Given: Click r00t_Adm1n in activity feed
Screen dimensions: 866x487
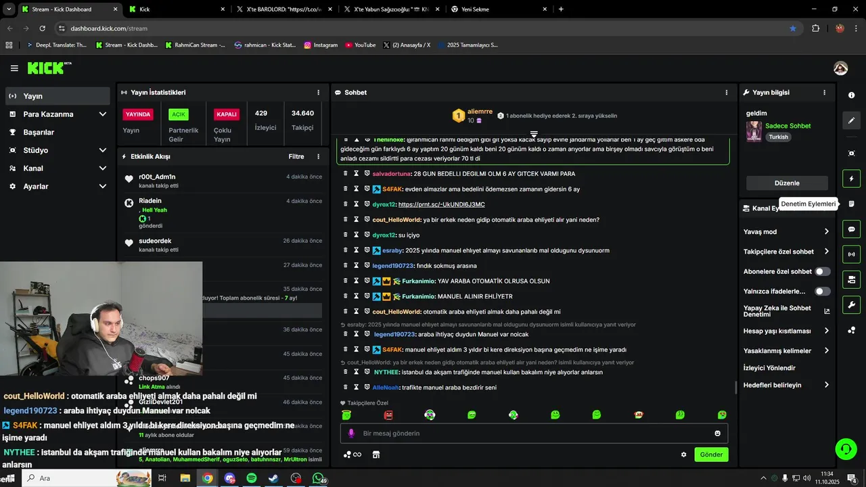Looking at the screenshot, I should (x=157, y=177).
